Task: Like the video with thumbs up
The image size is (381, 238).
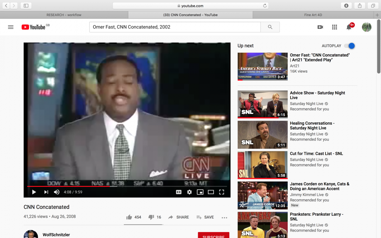Action: (x=129, y=217)
